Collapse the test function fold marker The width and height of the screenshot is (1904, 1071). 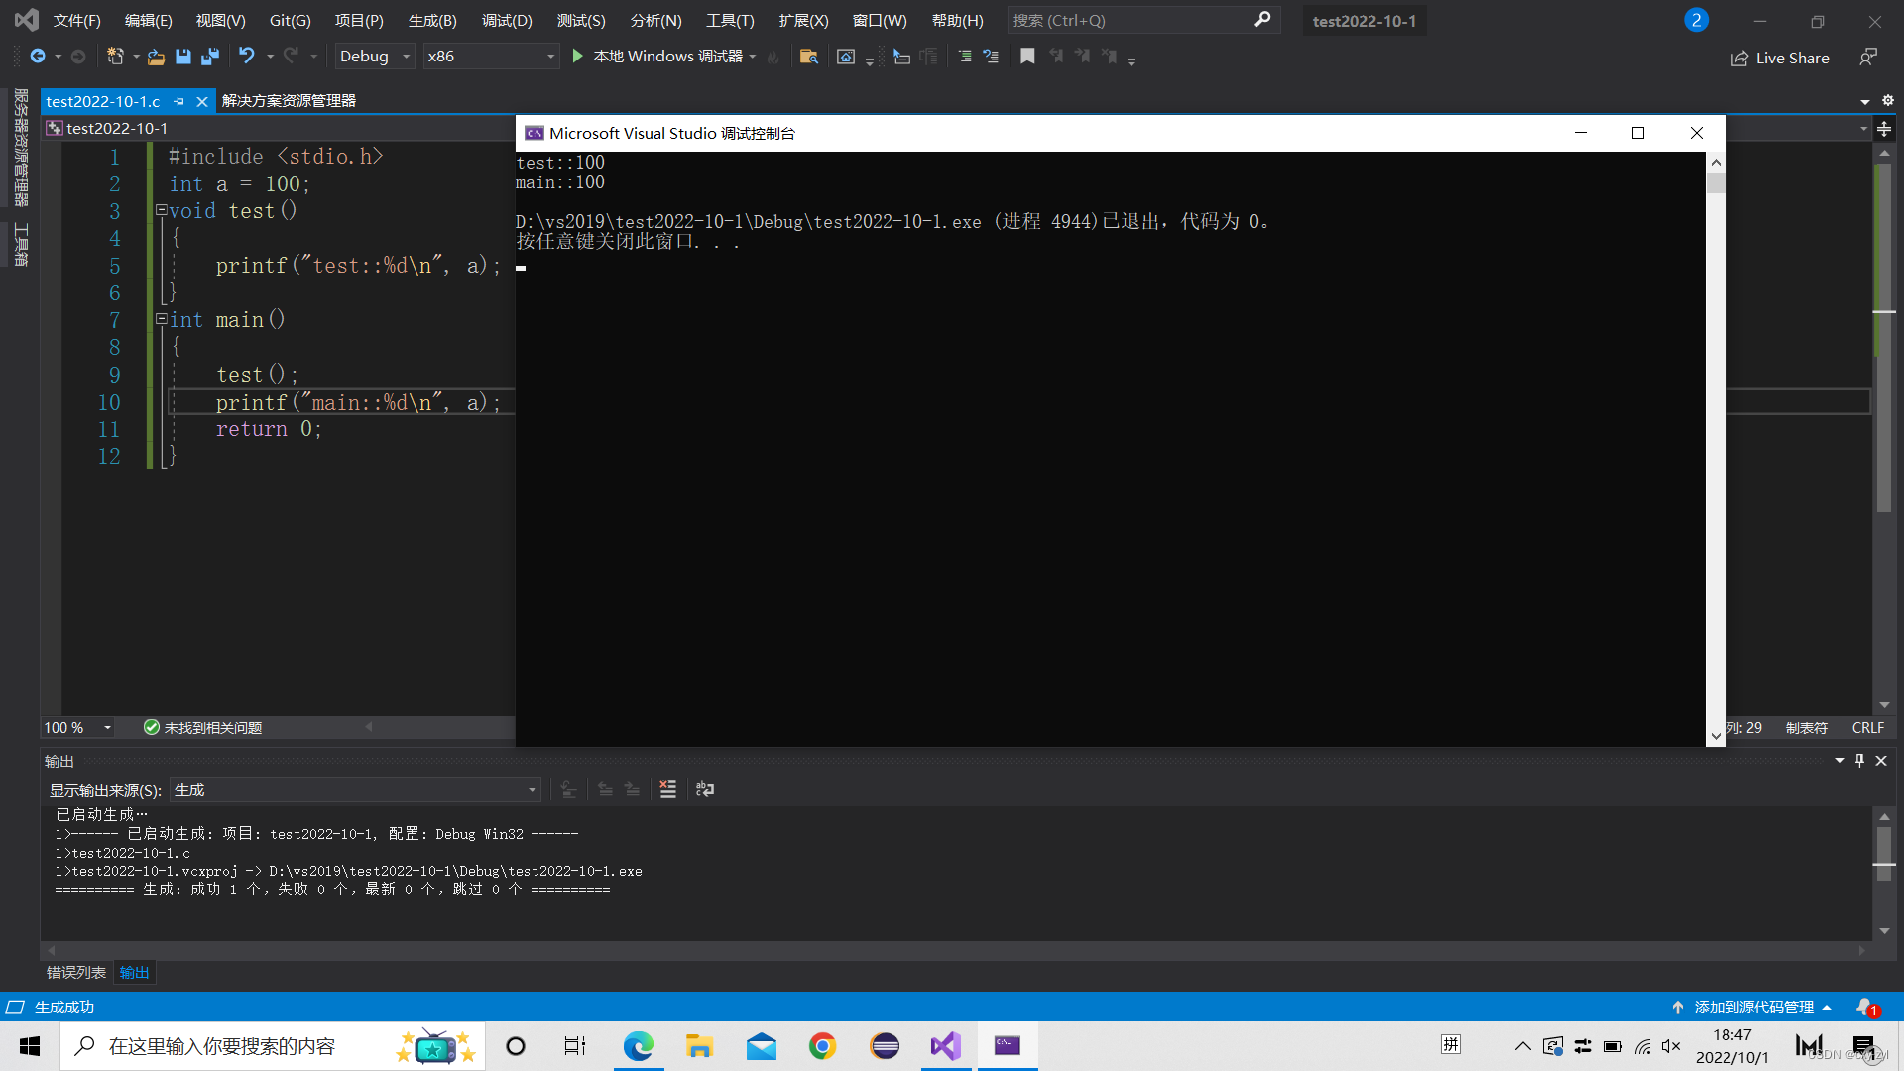tap(161, 210)
